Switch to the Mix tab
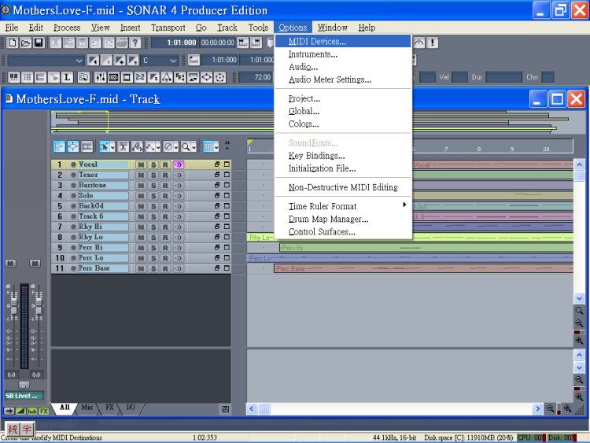 [x=87, y=408]
